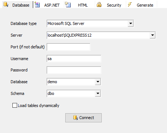Screen dimensions: 167x133
Task: Enable Load tables dynamically checkbox
Action: point(15,106)
